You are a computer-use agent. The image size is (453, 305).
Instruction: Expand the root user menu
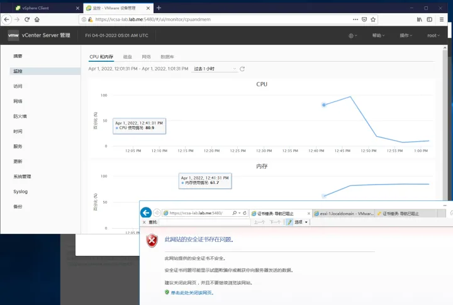[433, 35]
